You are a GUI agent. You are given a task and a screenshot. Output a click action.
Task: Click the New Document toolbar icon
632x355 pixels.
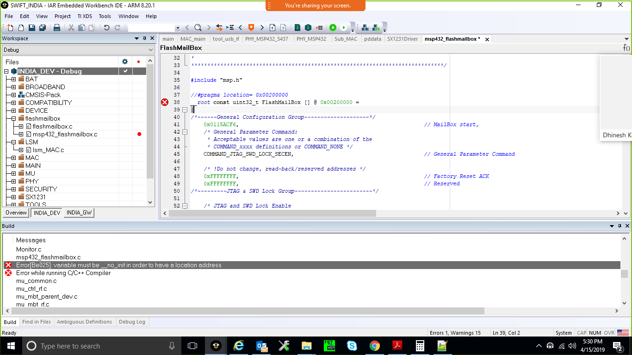pyautogui.click(x=10, y=28)
